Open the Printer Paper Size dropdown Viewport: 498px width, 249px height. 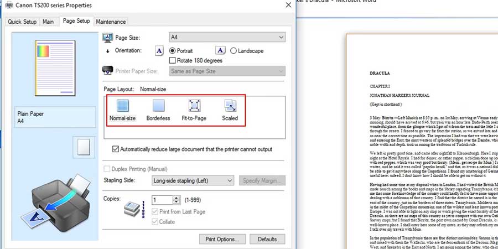tap(227, 71)
